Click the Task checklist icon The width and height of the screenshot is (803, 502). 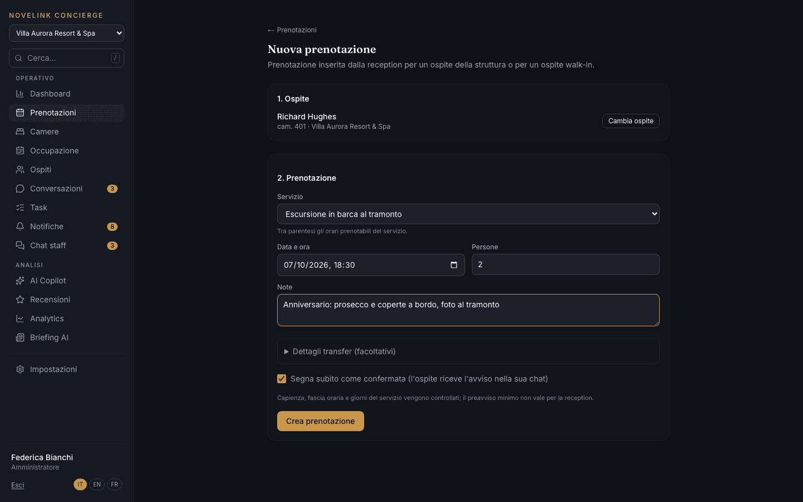click(x=20, y=207)
